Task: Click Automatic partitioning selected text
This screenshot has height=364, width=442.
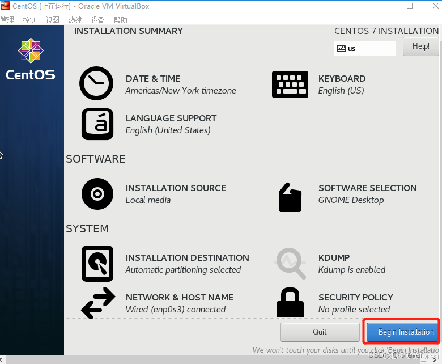Action: [x=183, y=270]
